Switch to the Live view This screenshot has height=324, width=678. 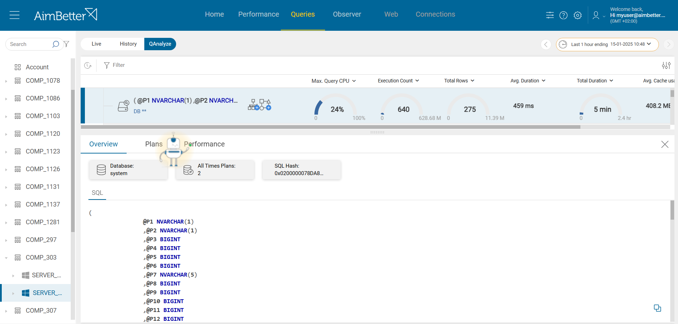[96, 44]
